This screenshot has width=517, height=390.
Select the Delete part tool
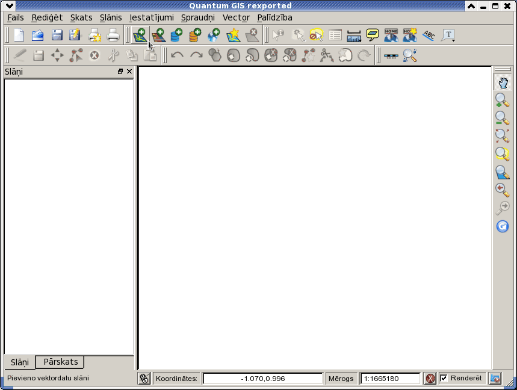[290, 55]
